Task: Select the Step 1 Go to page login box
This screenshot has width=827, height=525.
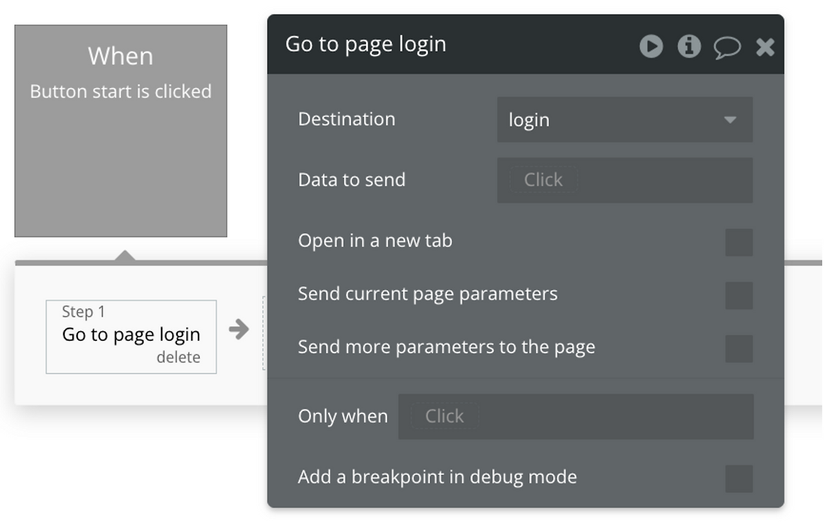Action: (131, 335)
